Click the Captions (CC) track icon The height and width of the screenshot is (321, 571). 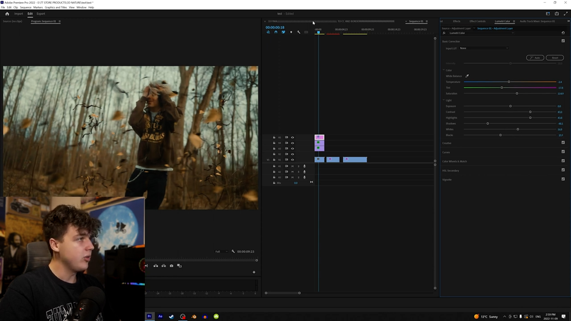click(306, 32)
